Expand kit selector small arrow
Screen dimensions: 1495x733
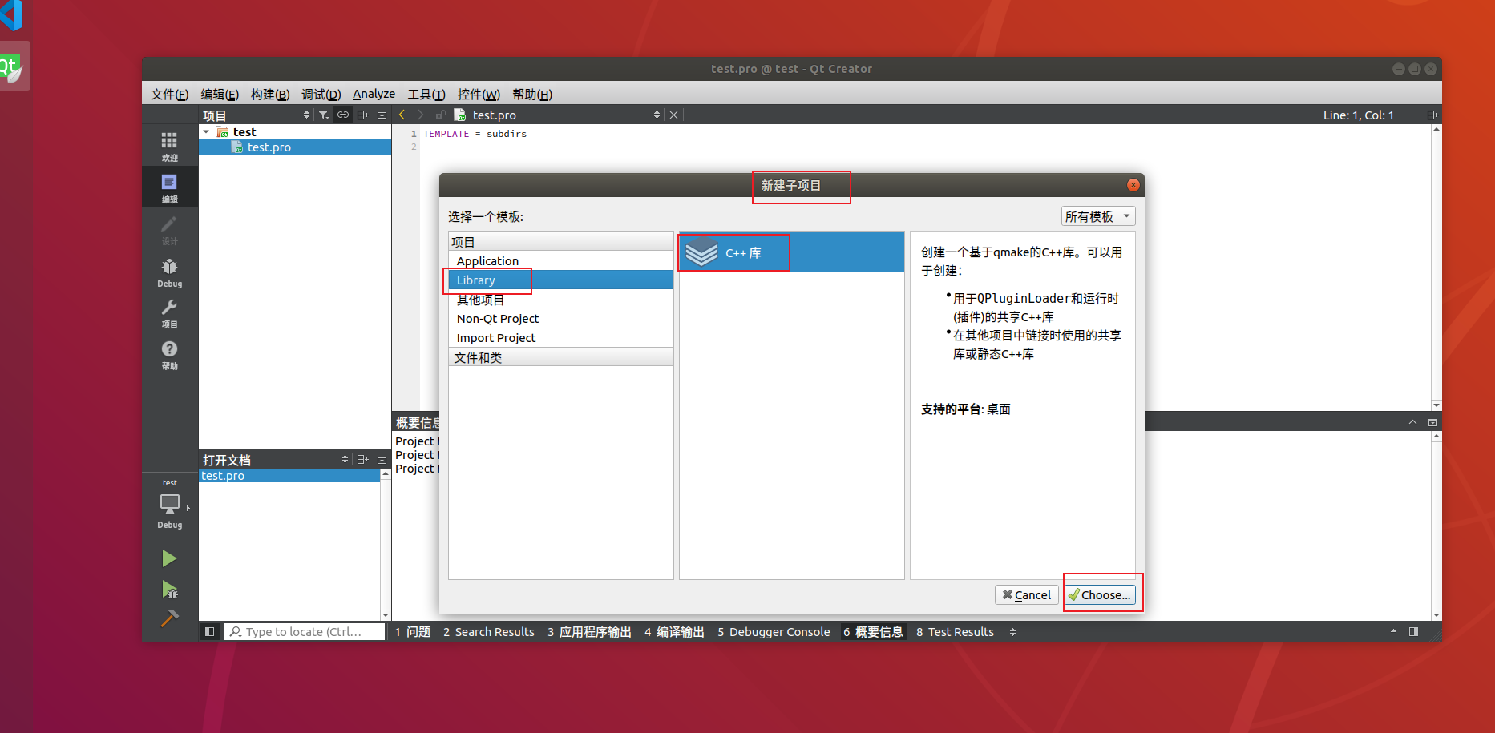188,508
